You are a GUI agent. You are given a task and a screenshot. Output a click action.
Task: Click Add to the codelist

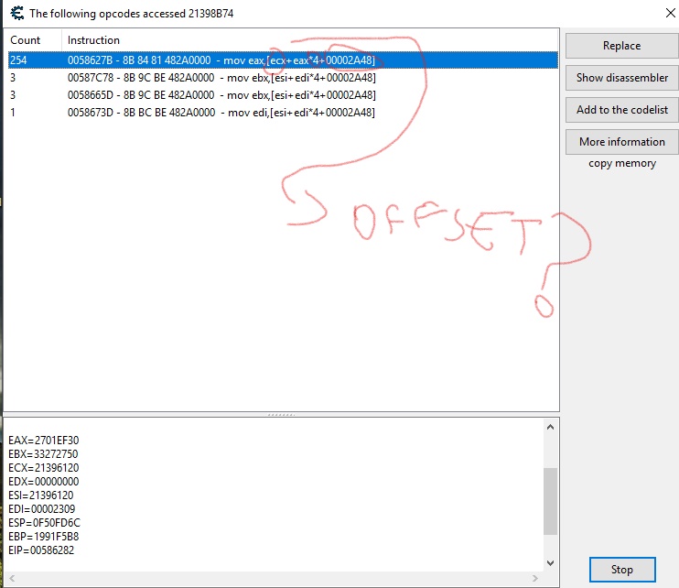click(622, 110)
